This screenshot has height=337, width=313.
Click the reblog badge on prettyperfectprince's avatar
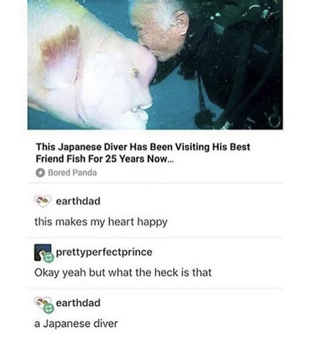point(49,257)
